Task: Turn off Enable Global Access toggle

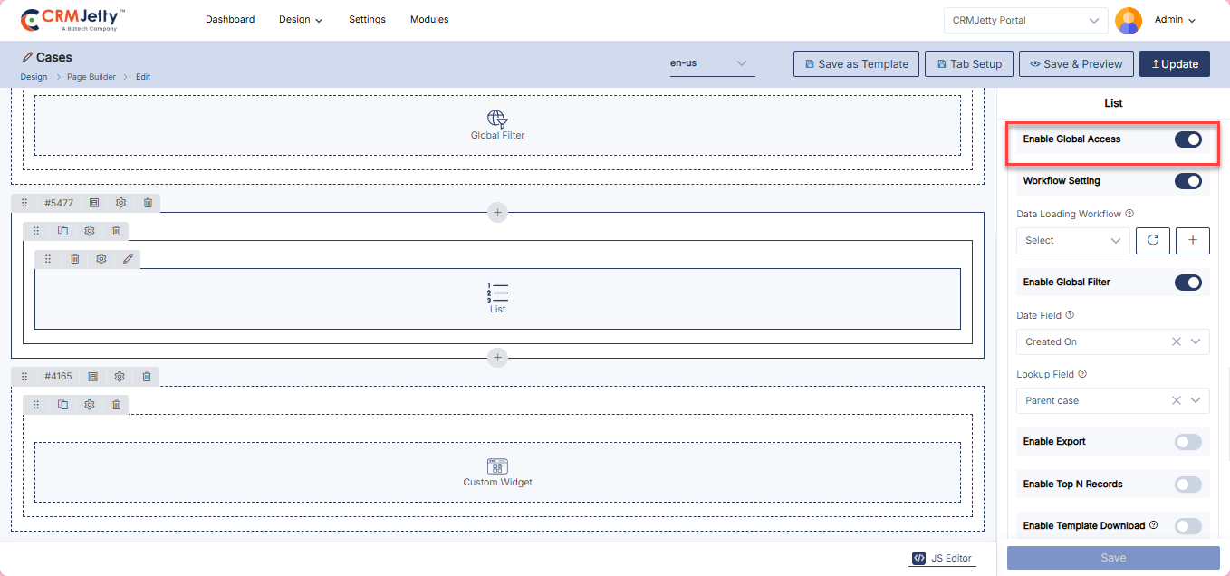Action: click(1187, 139)
